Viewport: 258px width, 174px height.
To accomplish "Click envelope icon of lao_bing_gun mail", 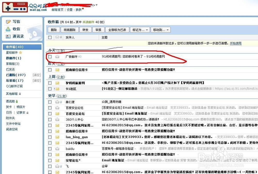I will coord(57,137).
